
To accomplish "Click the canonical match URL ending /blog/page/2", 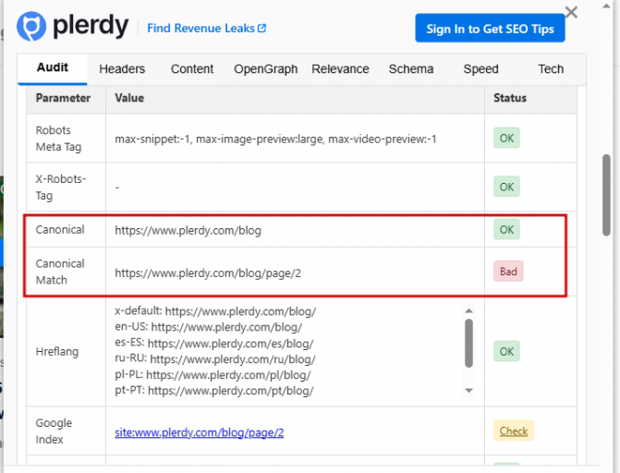I will point(208,273).
